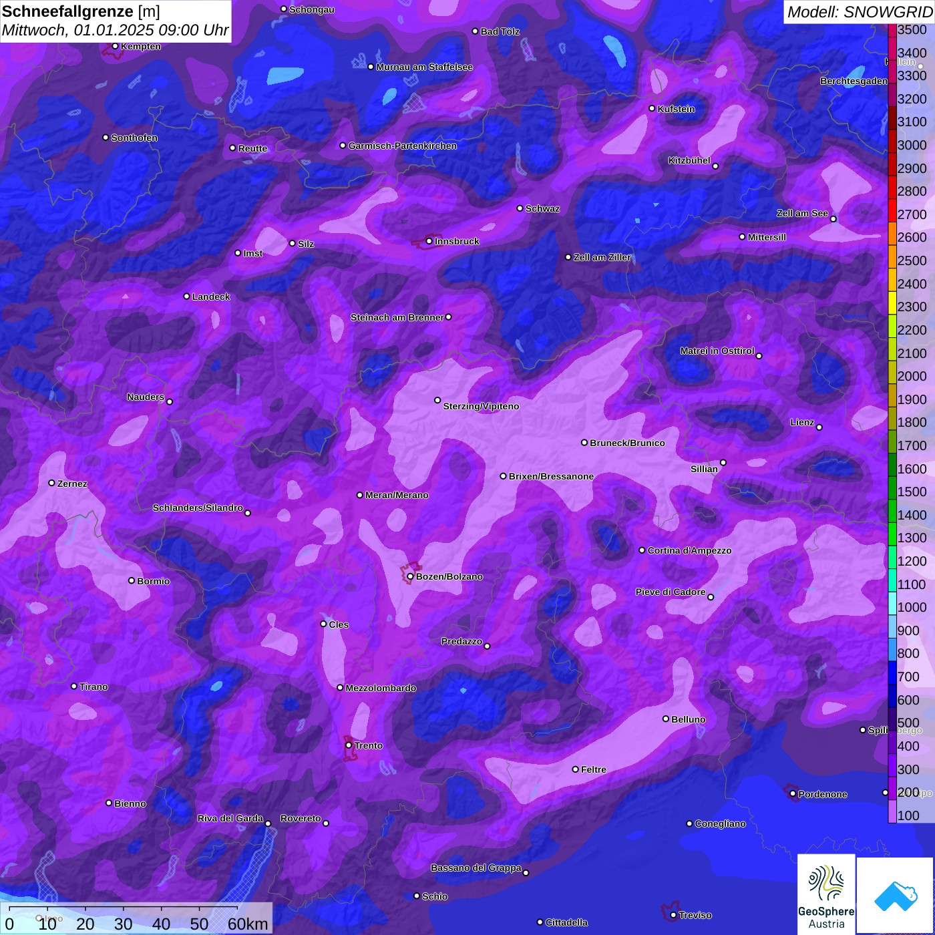Click the Riva del Garda label

point(230,818)
